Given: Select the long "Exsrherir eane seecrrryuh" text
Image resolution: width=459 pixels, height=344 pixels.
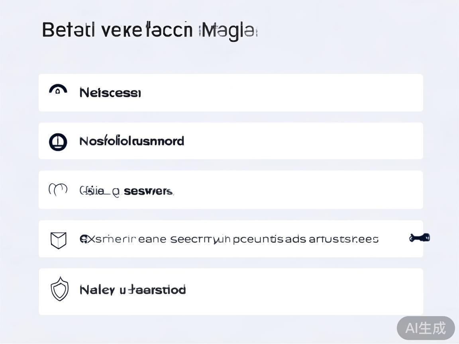Looking at the screenshot, I should [229, 239].
